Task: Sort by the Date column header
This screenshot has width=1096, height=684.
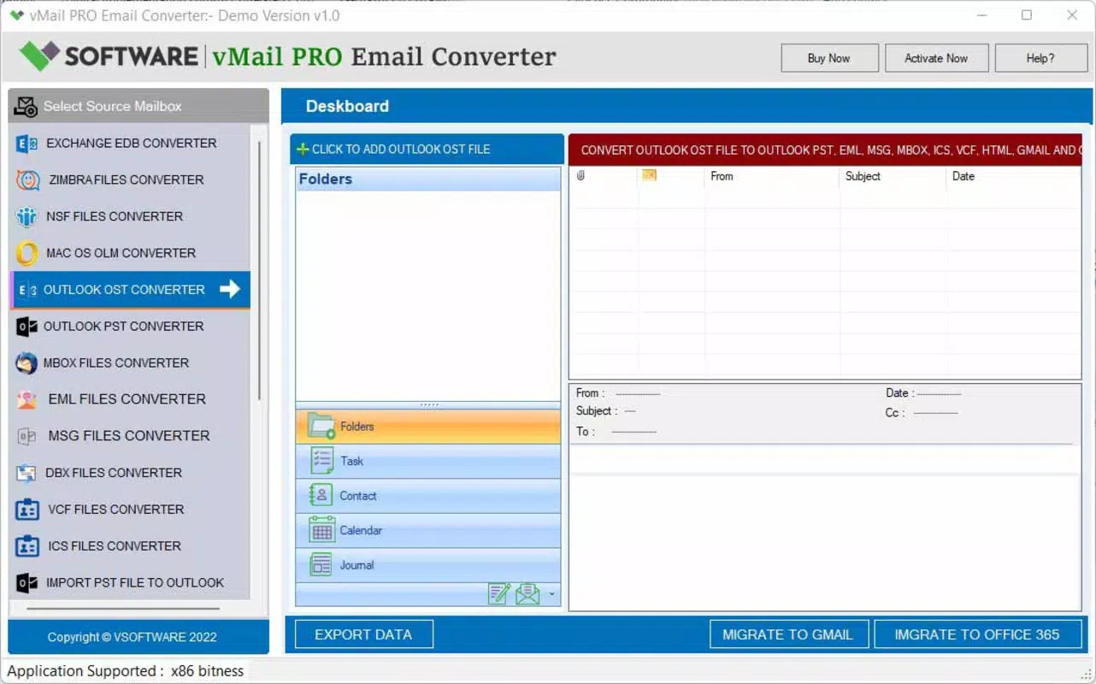Action: [x=1015, y=176]
